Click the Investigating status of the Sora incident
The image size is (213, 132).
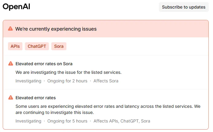28,81
